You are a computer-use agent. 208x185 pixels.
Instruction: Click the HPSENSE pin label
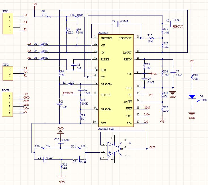click(x=125, y=38)
